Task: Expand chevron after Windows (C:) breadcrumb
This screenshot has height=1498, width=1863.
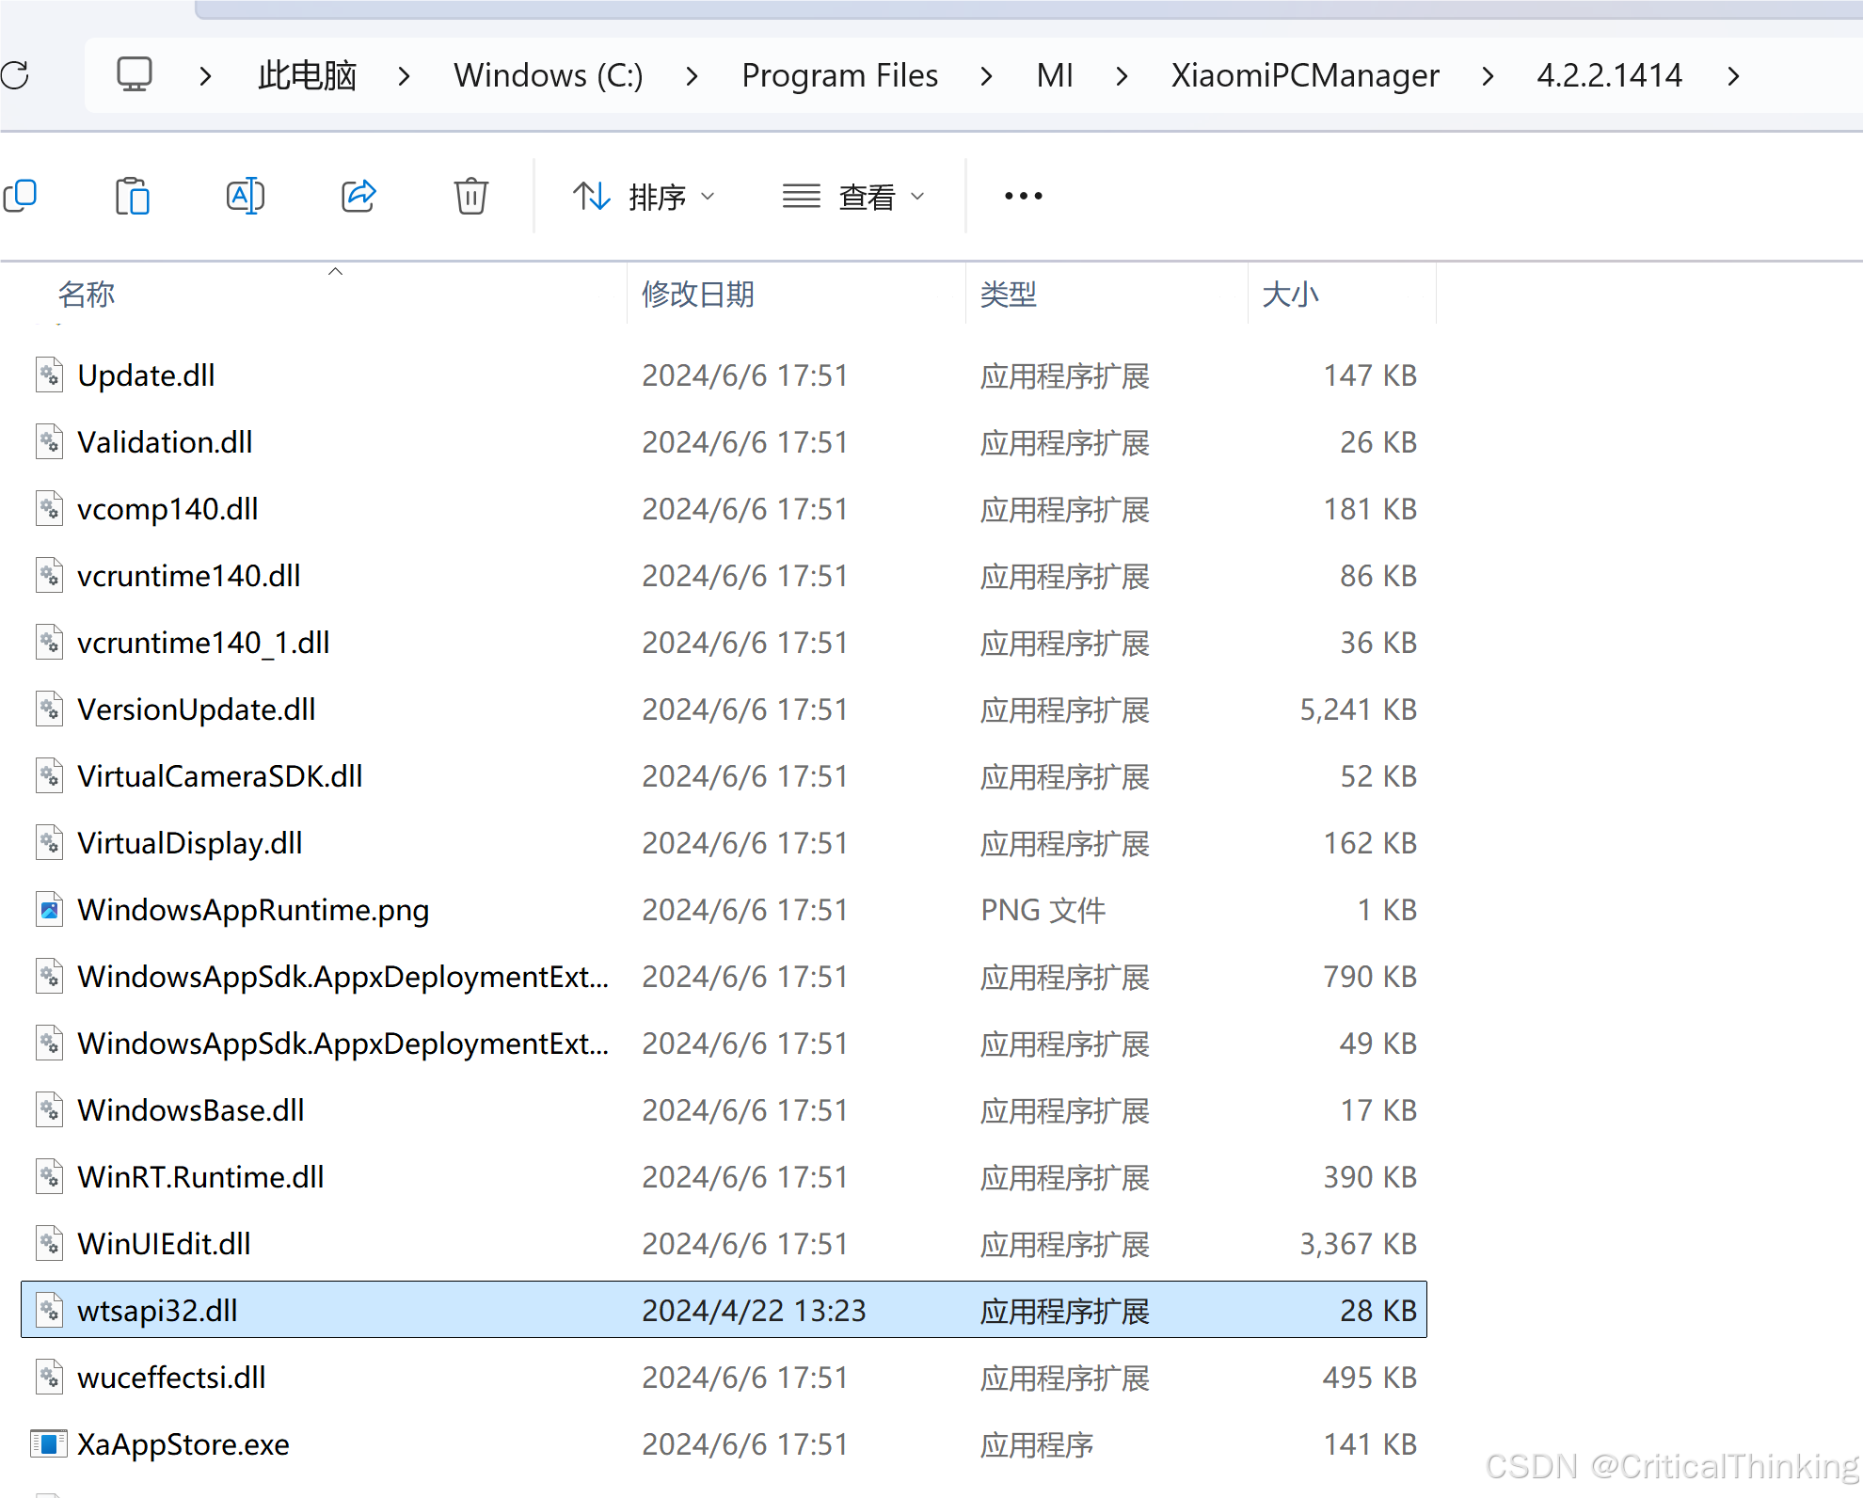Action: pyautogui.click(x=693, y=75)
